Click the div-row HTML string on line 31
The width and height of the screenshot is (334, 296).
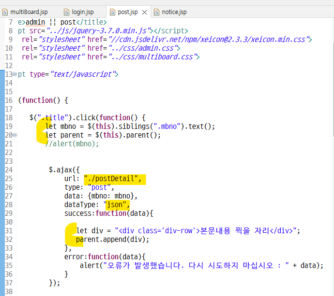coord(206,231)
